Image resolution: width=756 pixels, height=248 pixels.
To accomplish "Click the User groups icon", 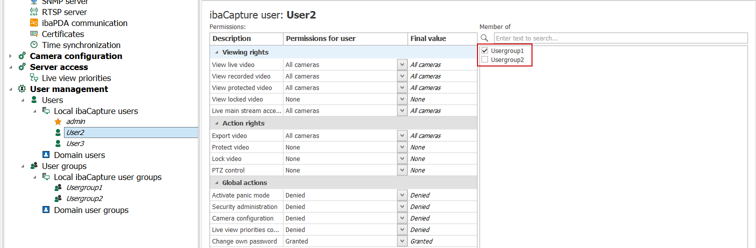I will pos(34,166).
